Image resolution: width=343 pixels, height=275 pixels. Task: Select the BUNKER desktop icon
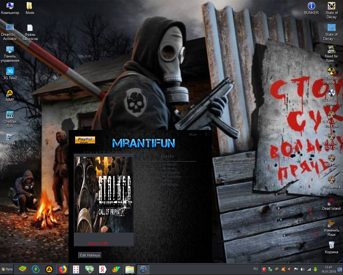(311, 8)
